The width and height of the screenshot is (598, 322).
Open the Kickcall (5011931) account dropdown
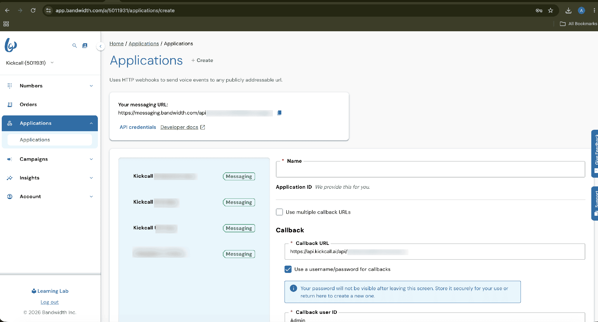[x=30, y=63]
